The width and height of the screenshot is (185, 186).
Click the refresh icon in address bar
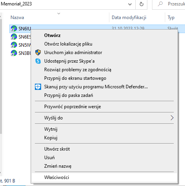point(142,4)
